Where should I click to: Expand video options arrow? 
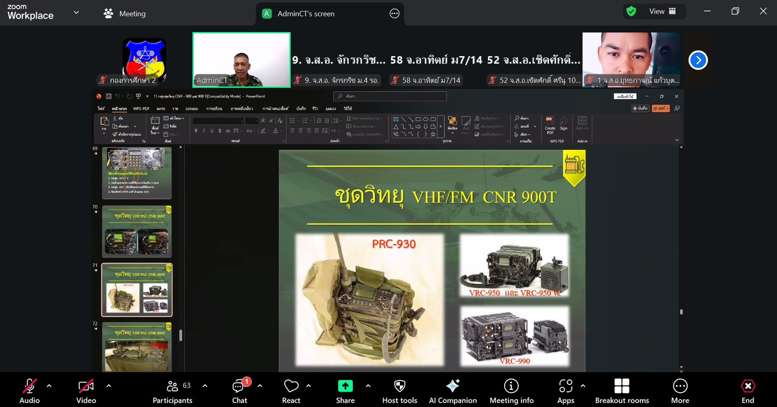coord(108,386)
